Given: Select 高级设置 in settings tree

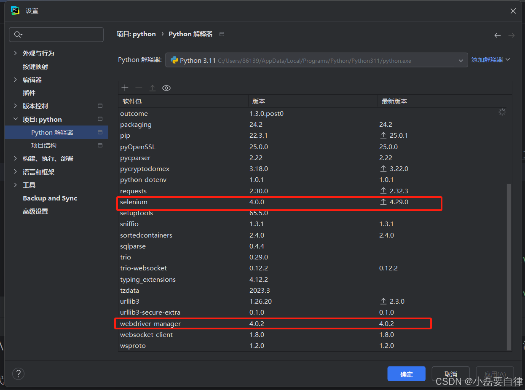Looking at the screenshot, I should point(35,211).
